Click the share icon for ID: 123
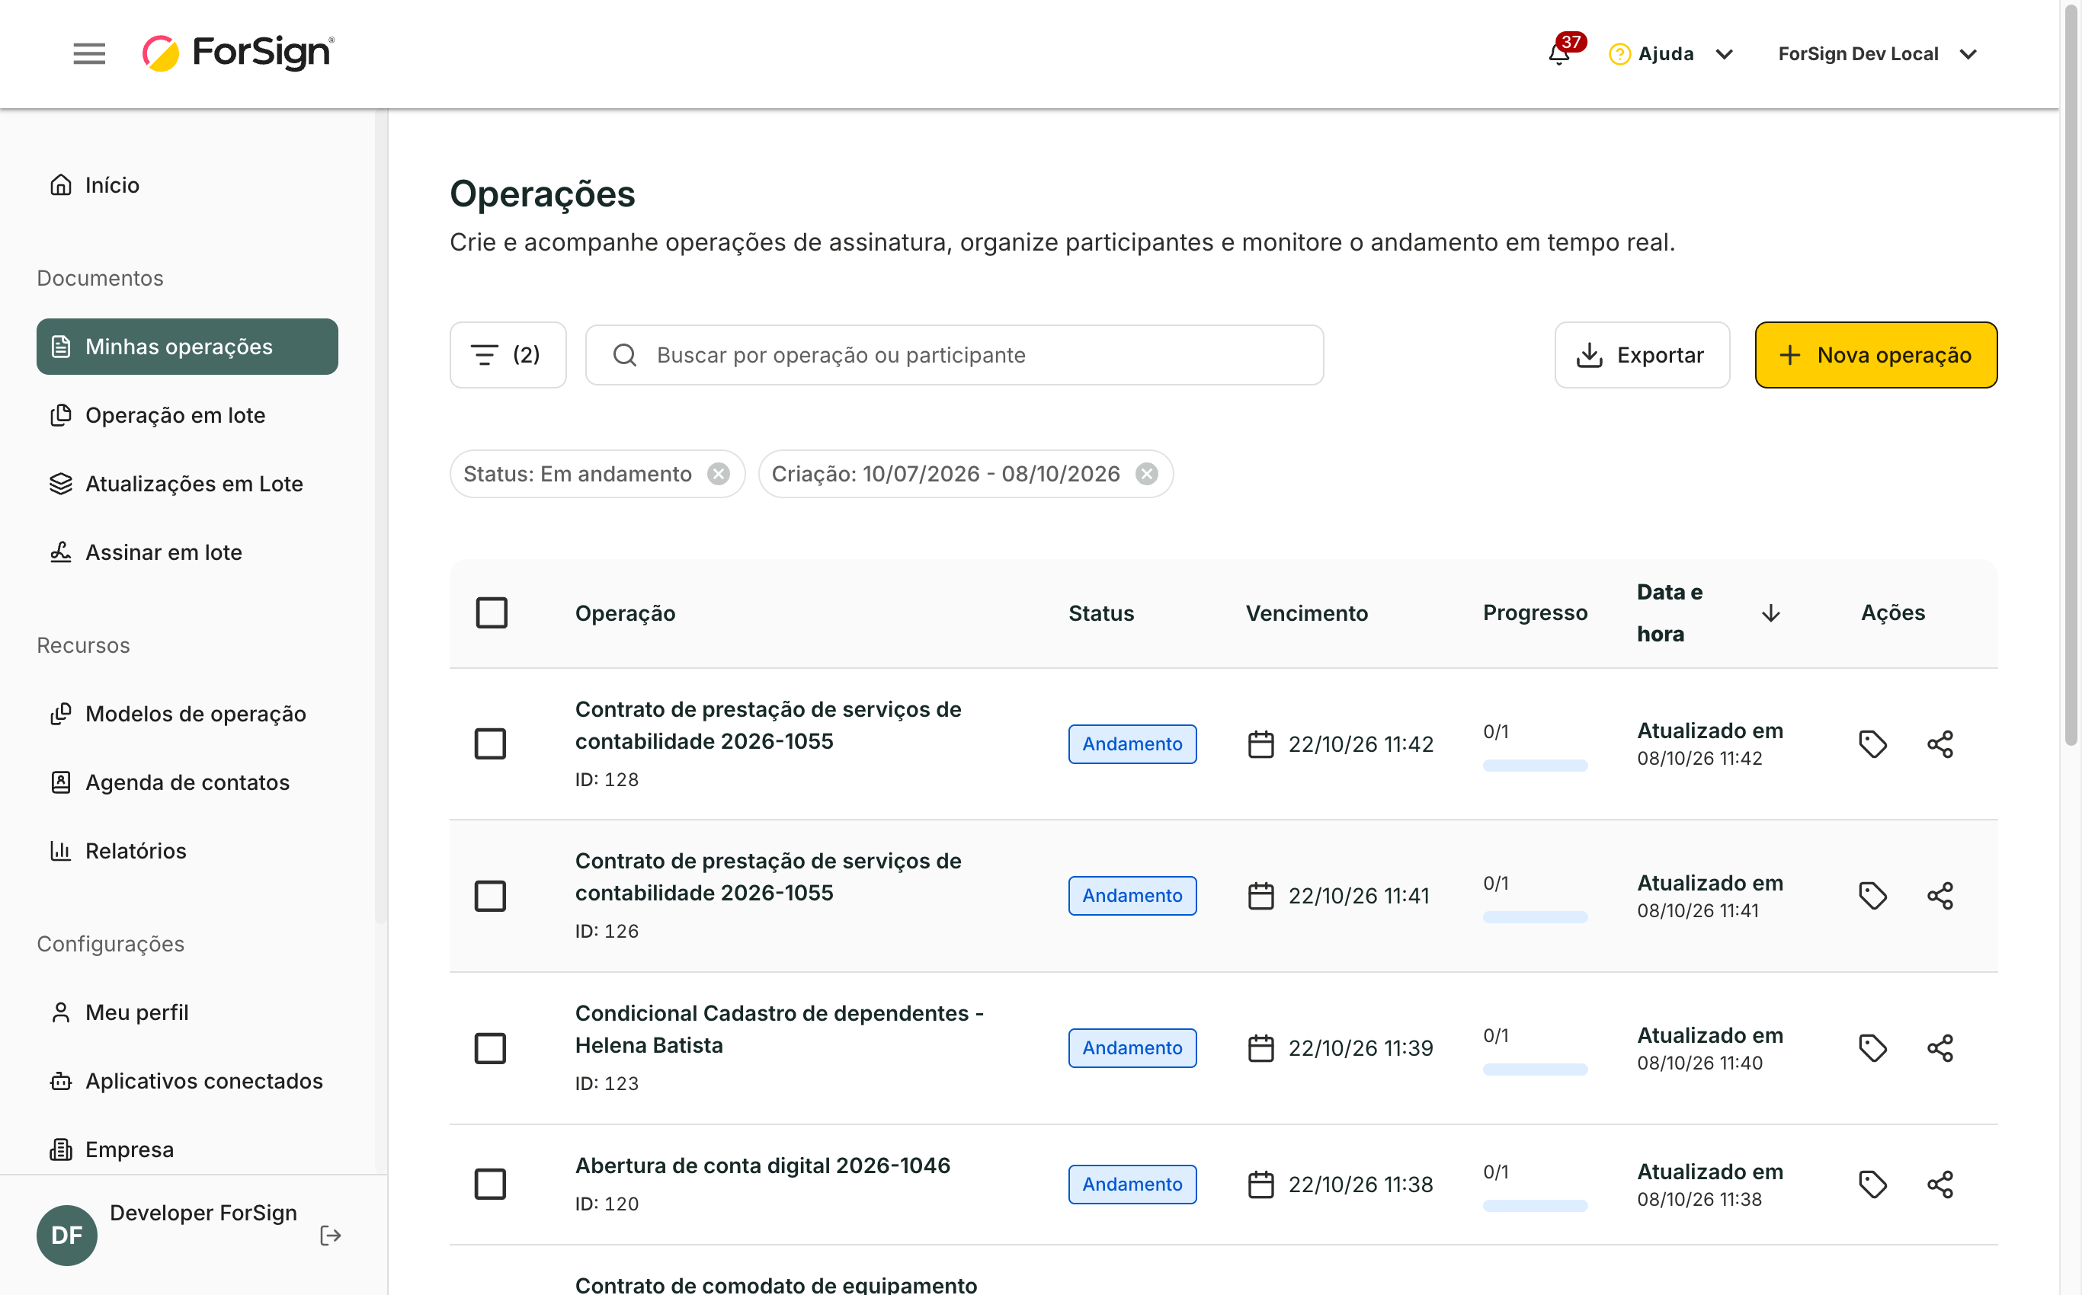The height and width of the screenshot is (1295, 2082). (1939, 1047)
